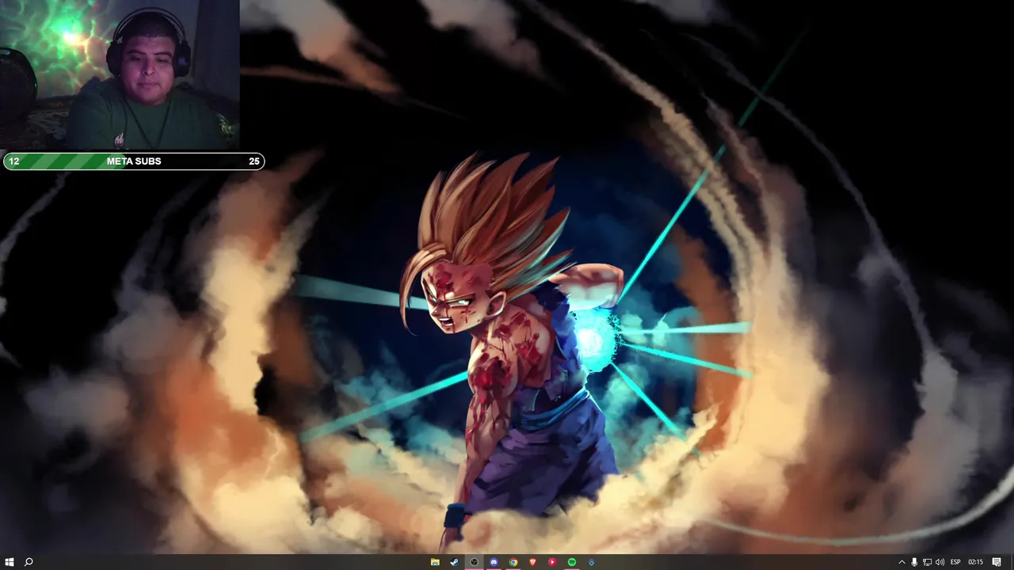Switch to the OBS Studio taskbar icon
This screenshot has height=570, width=1014.
coord(474,562)
